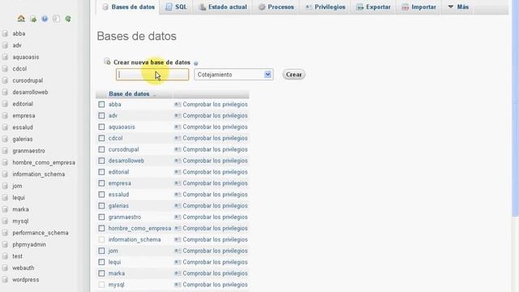The width and height of the screenshot is (519, 292).
Task: Click privileges icon in the essalud row
Action: tap(178, 195)
